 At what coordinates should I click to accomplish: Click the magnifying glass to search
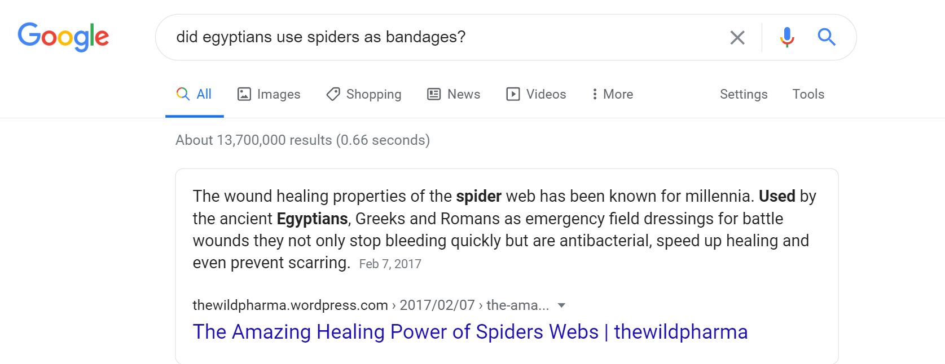click(827, 37)
